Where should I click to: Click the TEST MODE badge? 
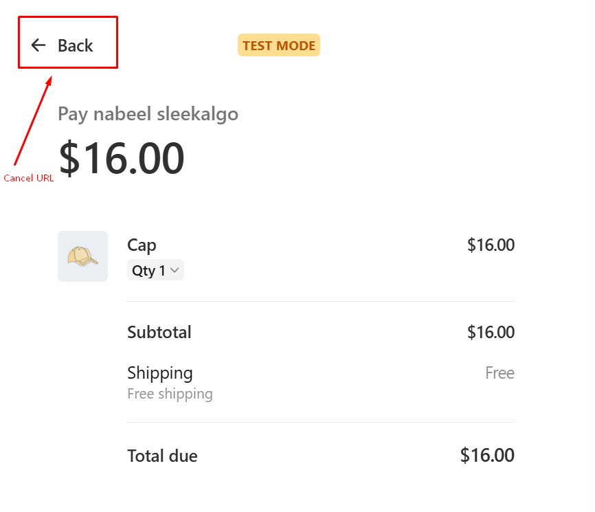279,45
